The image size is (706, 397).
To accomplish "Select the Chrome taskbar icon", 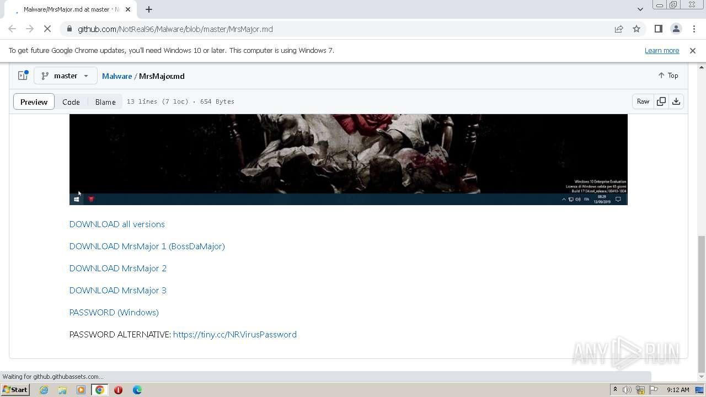I will click(x=99, y=390).
